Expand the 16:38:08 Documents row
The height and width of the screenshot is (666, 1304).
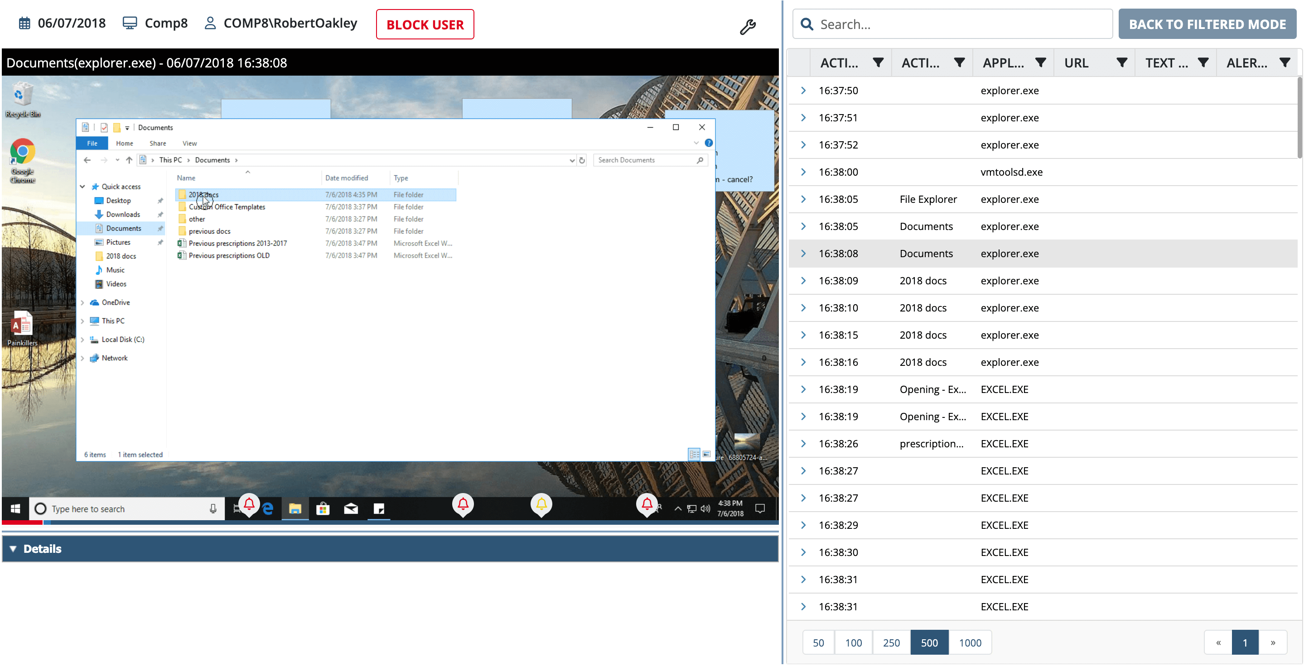pos(803,254)
